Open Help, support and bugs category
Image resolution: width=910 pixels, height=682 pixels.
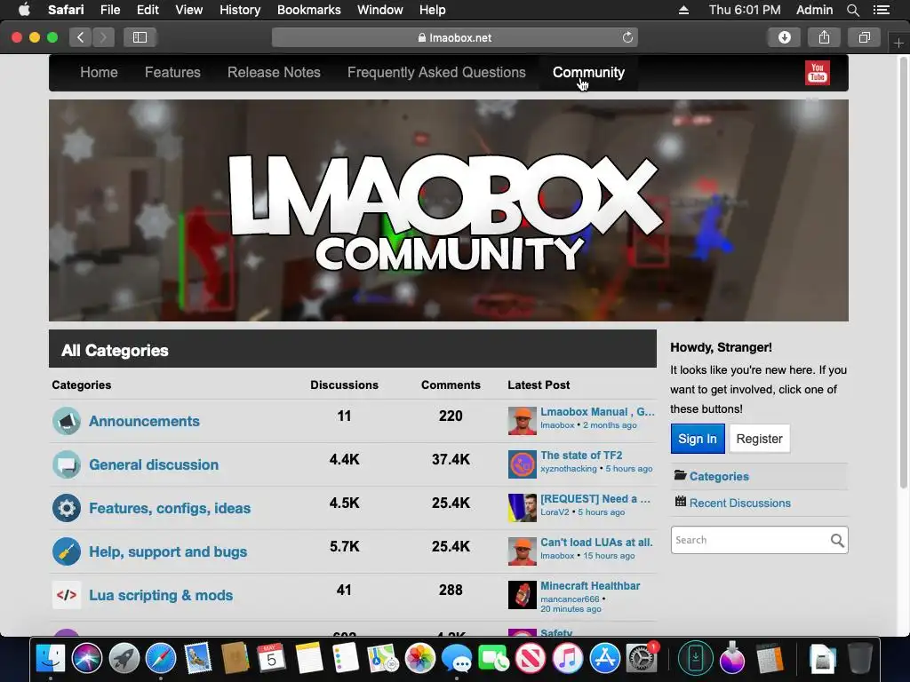tap(168, 552)
